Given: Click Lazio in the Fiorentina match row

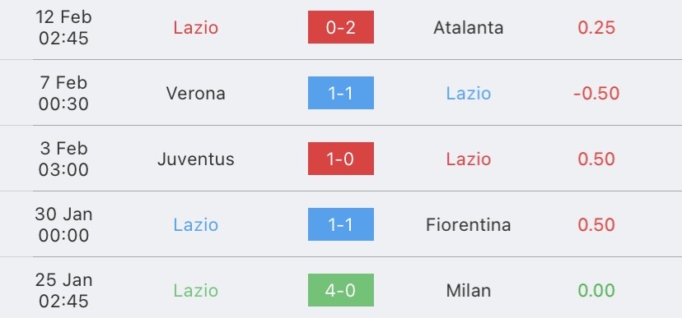Looking at the screenshot, I should 196,224.
